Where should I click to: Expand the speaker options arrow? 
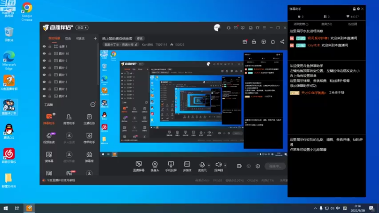[x=225, y=165]
